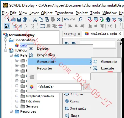The height and width of the screenshot is (118, 124).
Task: Open the Layer menu
Action: point(34,13)
